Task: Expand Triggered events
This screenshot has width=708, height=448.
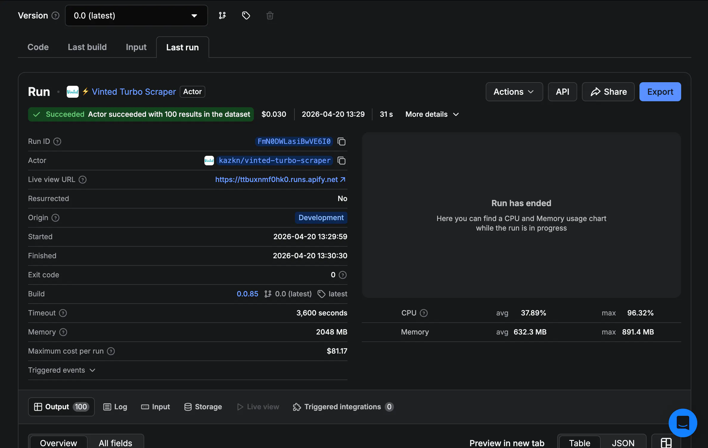Action: [x=62, y=370]
